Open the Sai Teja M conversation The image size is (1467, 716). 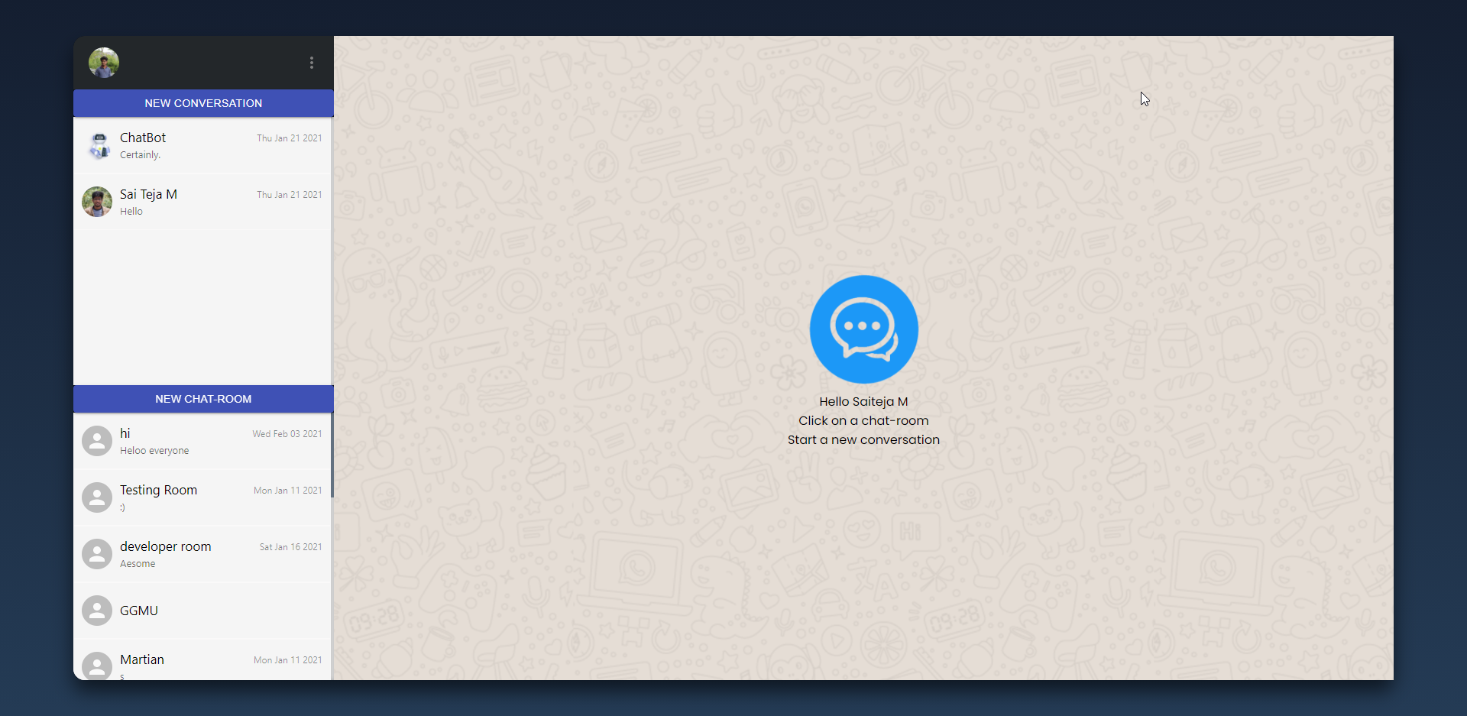[202, 202]
